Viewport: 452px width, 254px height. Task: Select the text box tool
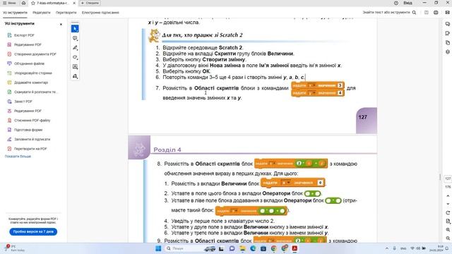coord(75,67)
